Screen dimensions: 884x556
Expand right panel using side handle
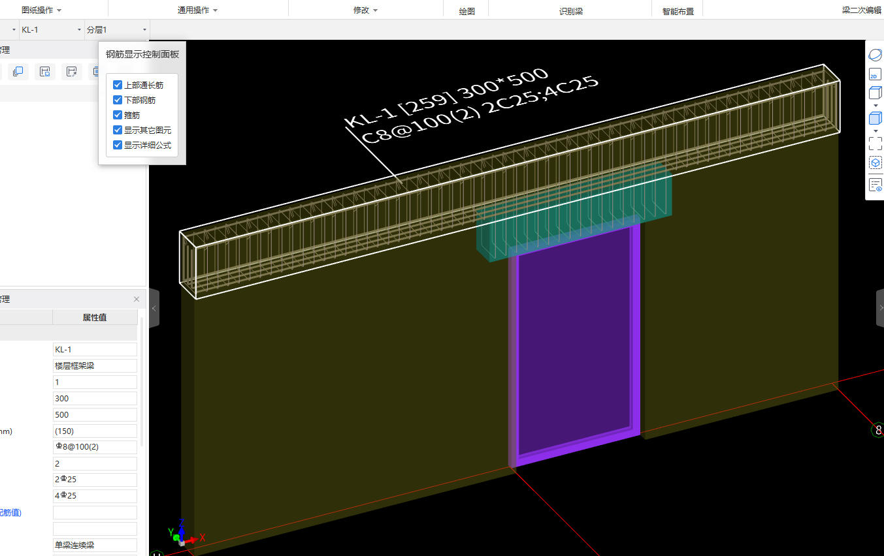click(x=879, y=308)
